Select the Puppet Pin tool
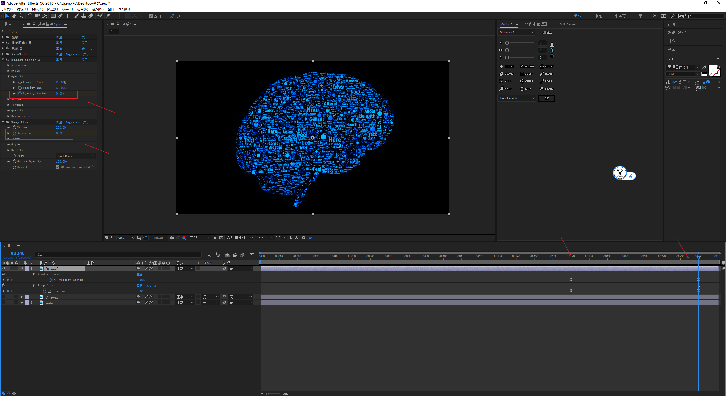Viewport: 726px width, 396px height. point(109,16)
